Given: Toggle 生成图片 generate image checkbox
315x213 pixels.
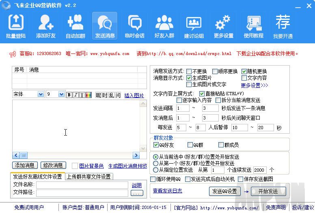Looking at the screenshot, I should (189, 78).
